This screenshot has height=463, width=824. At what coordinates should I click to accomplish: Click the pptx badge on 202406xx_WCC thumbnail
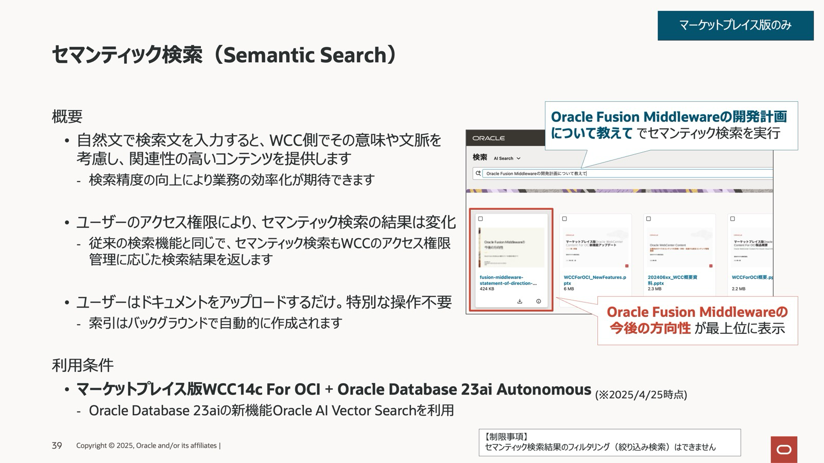(x=711, y=266)
